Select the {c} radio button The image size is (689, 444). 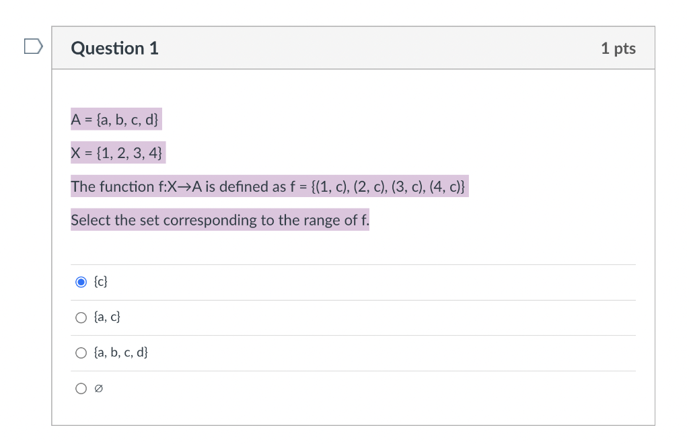[81, 282]
